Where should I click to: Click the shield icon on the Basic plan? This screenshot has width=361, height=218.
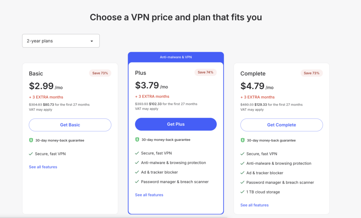pos(31,140)
